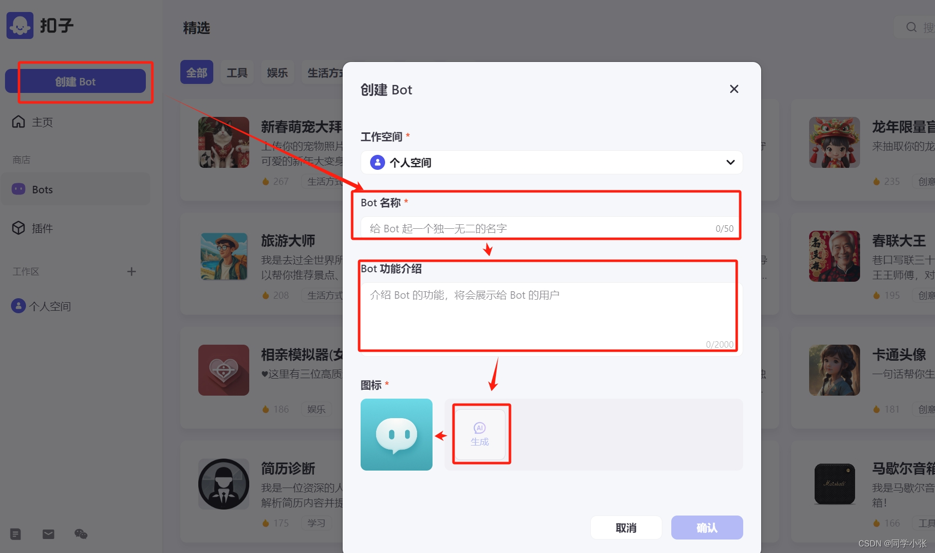Click the 精选 page heading
The width and height of the screenshot is (935, 553).
click(x=197, y=28)
